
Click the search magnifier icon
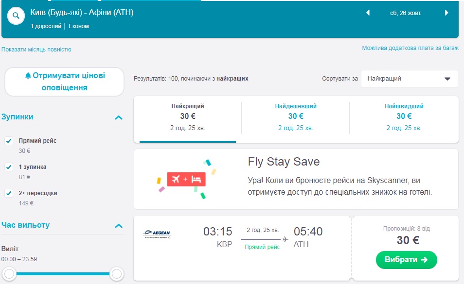tap(16, 16)
